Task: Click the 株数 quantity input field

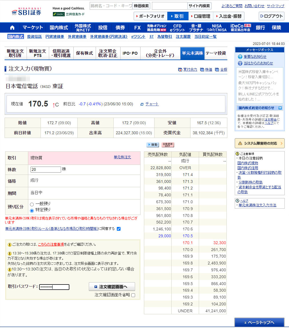Action: 46,169
